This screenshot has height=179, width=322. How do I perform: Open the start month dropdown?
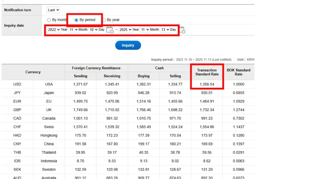(x=74, y=30)
